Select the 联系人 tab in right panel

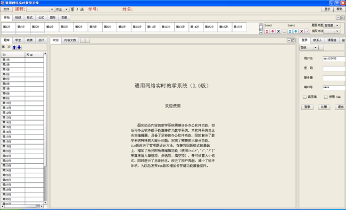pos(318,40)
